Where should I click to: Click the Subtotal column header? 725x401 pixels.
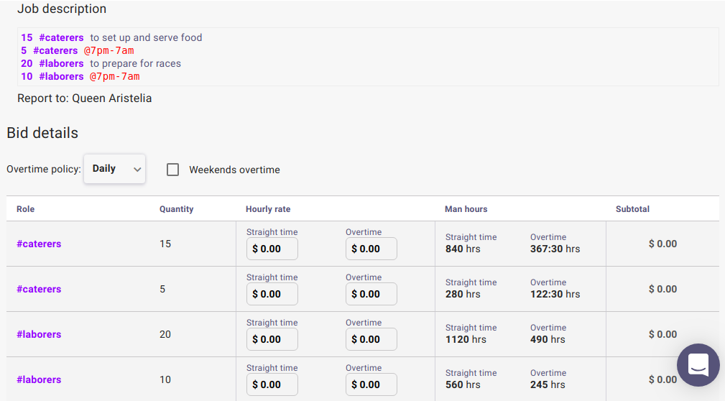[x=632, y=209]
